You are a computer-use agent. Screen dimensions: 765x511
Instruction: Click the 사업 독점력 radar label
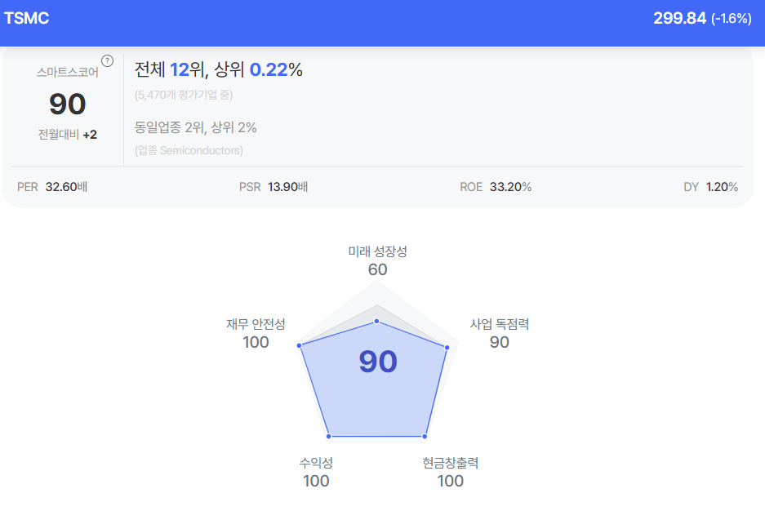tap(500, 324)
